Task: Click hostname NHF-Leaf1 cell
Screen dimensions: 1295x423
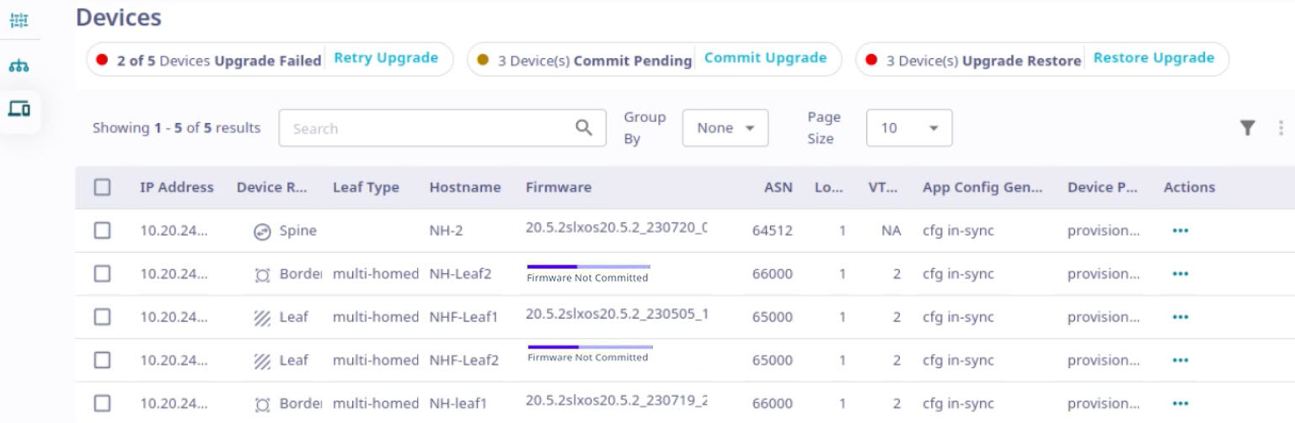Action: pyautogui.click(x=464, y=317)
